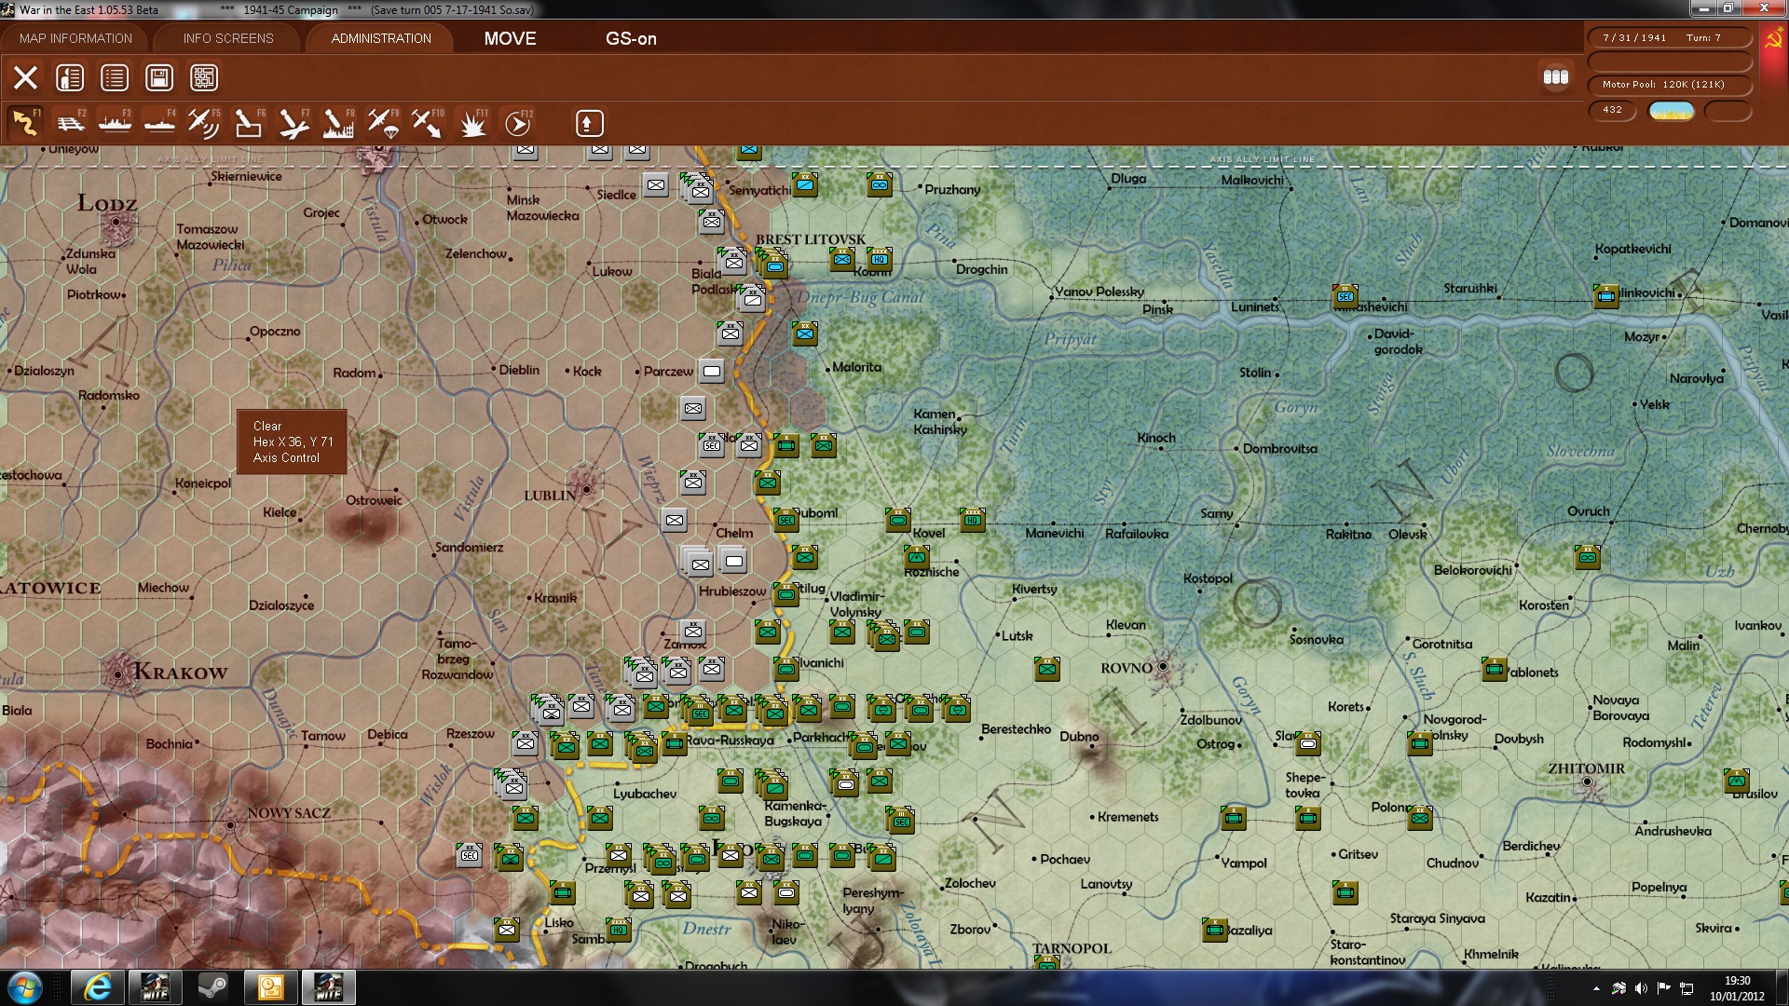The height and width of the screenshot is (1006, 1789).
Task: Open Outlook from the taskbar
Action: 270,987
